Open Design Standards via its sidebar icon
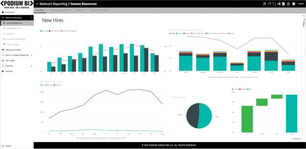Viewport: 306px width, 149px height. click(x=4, y=28)
